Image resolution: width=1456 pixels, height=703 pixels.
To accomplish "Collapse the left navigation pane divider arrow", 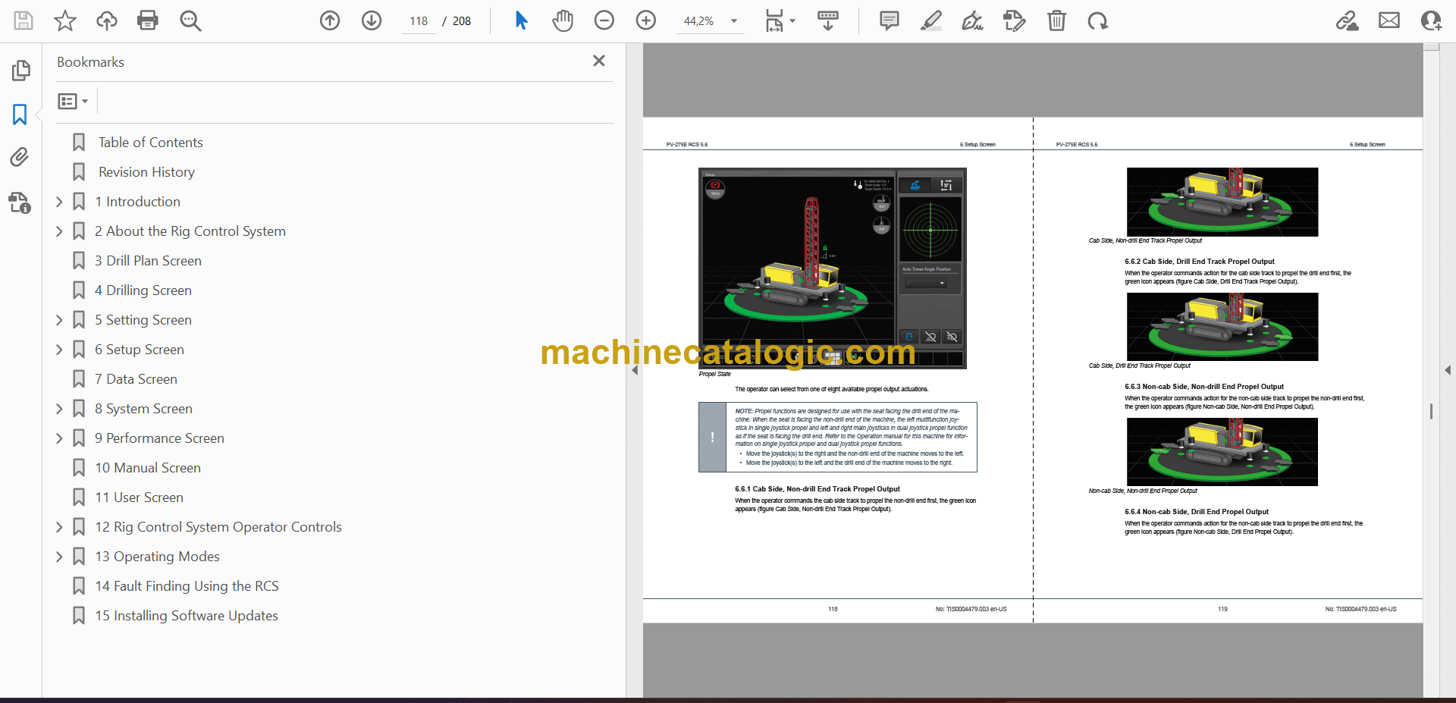I will (635, 370).
